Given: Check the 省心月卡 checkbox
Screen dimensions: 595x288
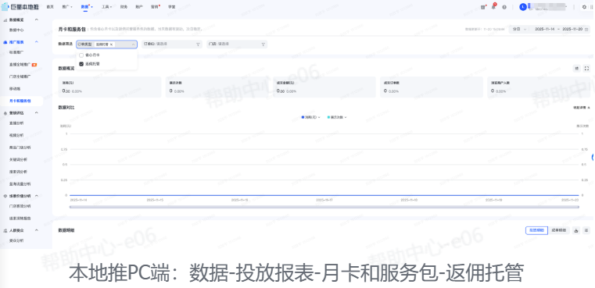Looking at the screenshot, I should click(x=81, y=55).
